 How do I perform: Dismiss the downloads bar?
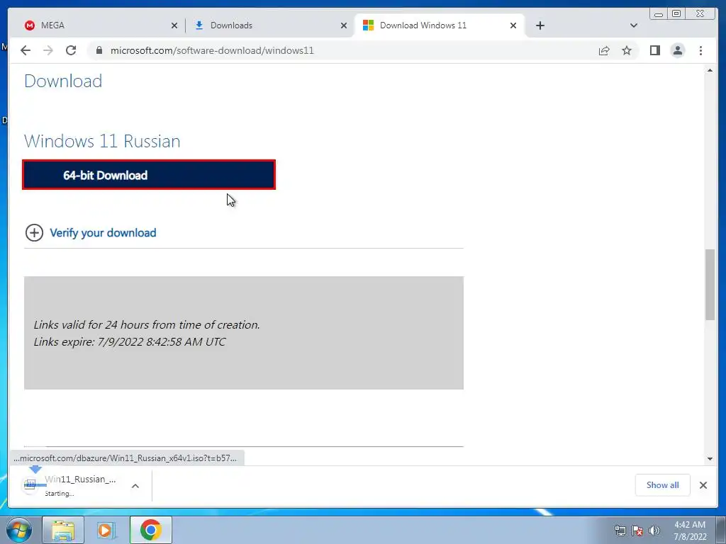(703, 484)
